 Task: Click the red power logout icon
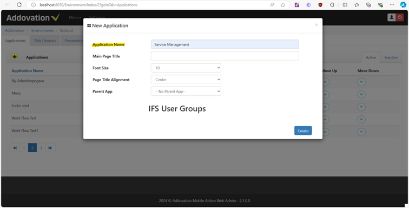click(400, 17)
